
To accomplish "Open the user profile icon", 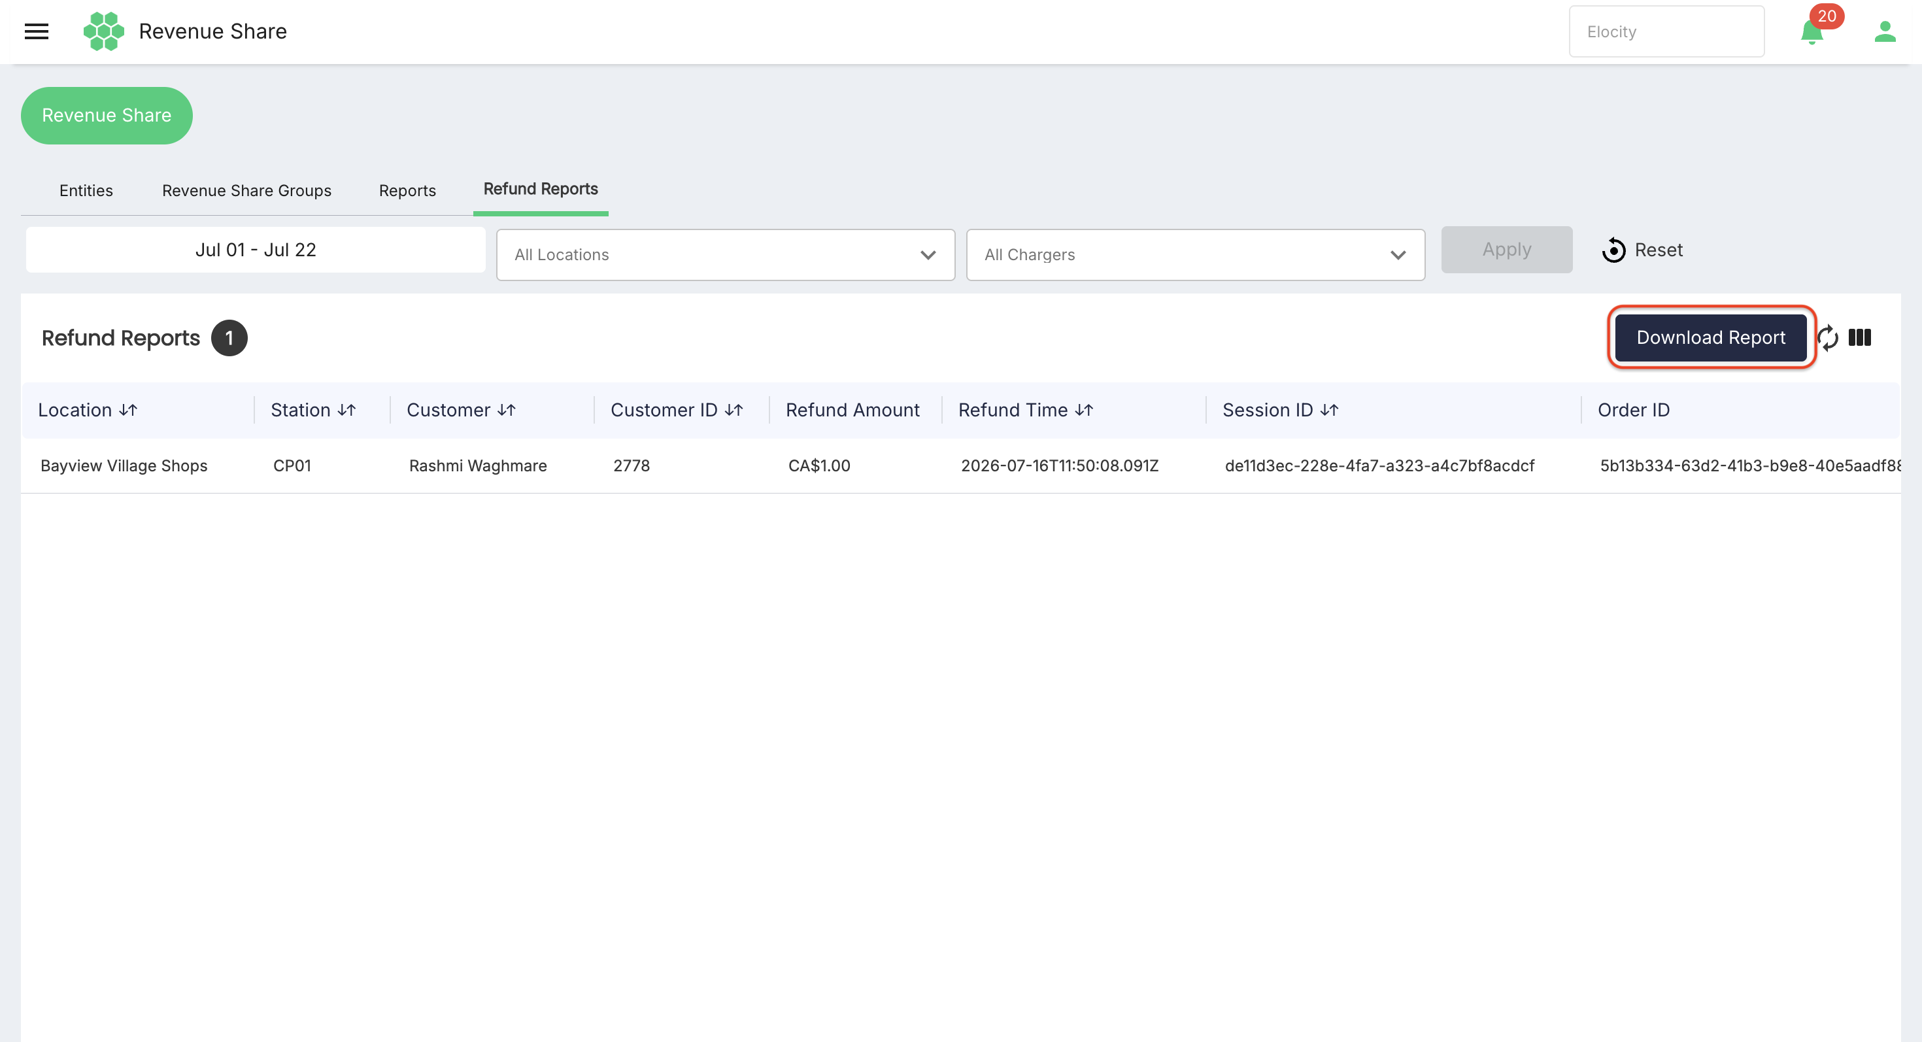I will 1885,31.
